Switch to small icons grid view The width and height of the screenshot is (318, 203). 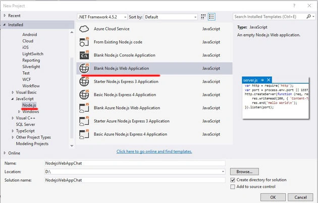point(203,17)
